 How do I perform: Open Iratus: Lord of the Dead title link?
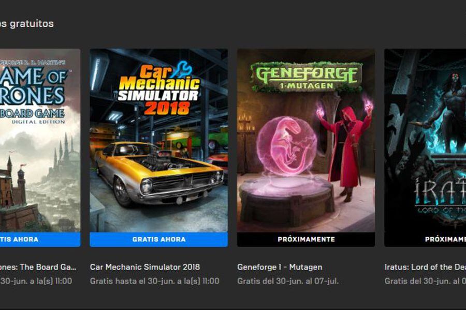pos(425,267)
